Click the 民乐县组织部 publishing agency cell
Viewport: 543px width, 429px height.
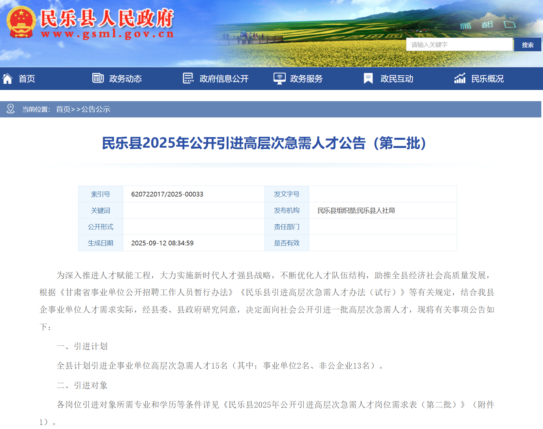click(356, 210)
